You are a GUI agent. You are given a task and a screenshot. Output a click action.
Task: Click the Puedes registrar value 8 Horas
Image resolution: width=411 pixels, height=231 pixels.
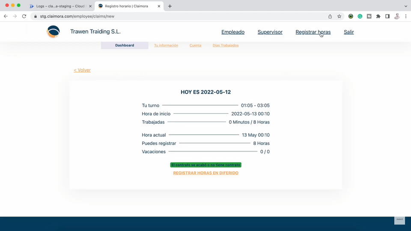pyautogui.click(x=261, y=144)
